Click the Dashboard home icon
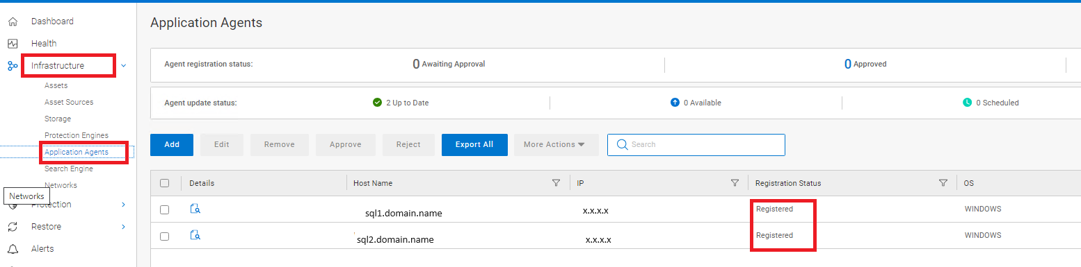The image size is (1081, 267). [13, 21]
